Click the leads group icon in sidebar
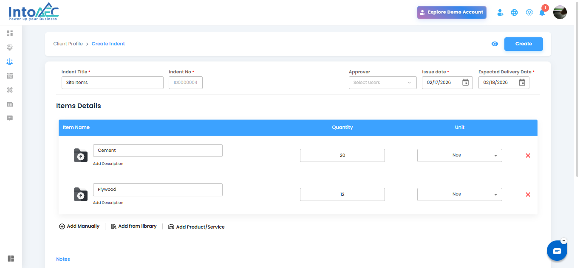The width and height of the screenshot is (580, 268). click(x=10, y=47)
